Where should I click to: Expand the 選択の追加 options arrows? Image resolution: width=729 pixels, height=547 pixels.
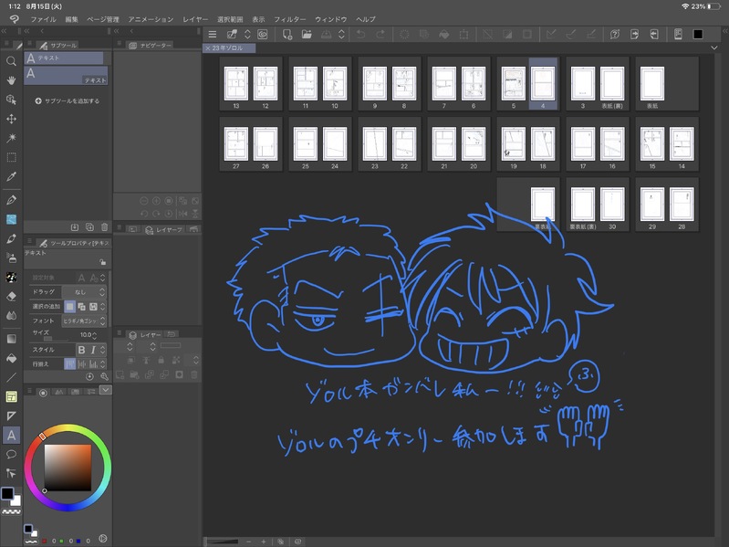tap(103, 307)
